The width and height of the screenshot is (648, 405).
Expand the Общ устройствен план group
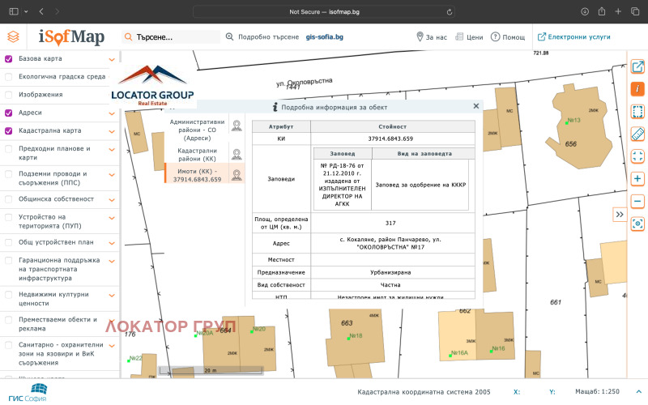coord(112,242)
